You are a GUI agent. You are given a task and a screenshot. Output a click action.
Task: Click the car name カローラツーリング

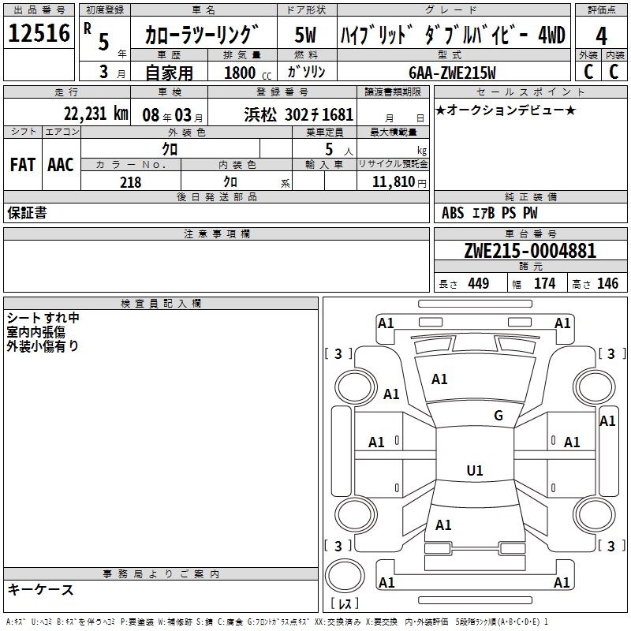(202, 36)
